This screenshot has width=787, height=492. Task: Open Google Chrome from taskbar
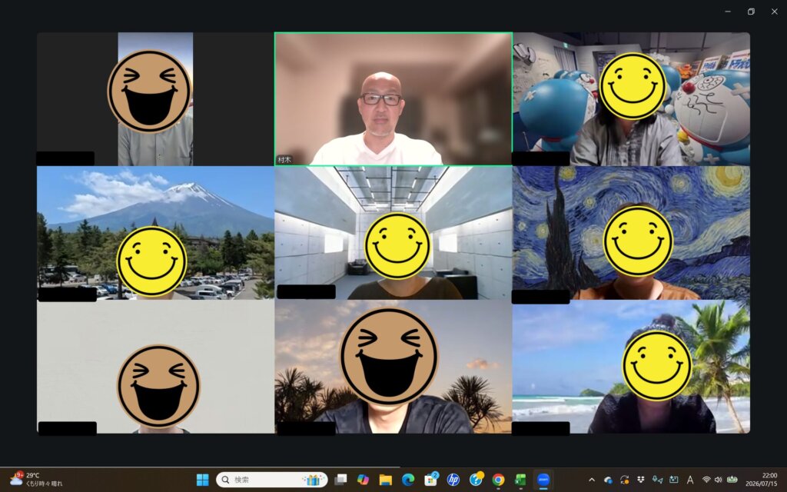tap(498, 480)
